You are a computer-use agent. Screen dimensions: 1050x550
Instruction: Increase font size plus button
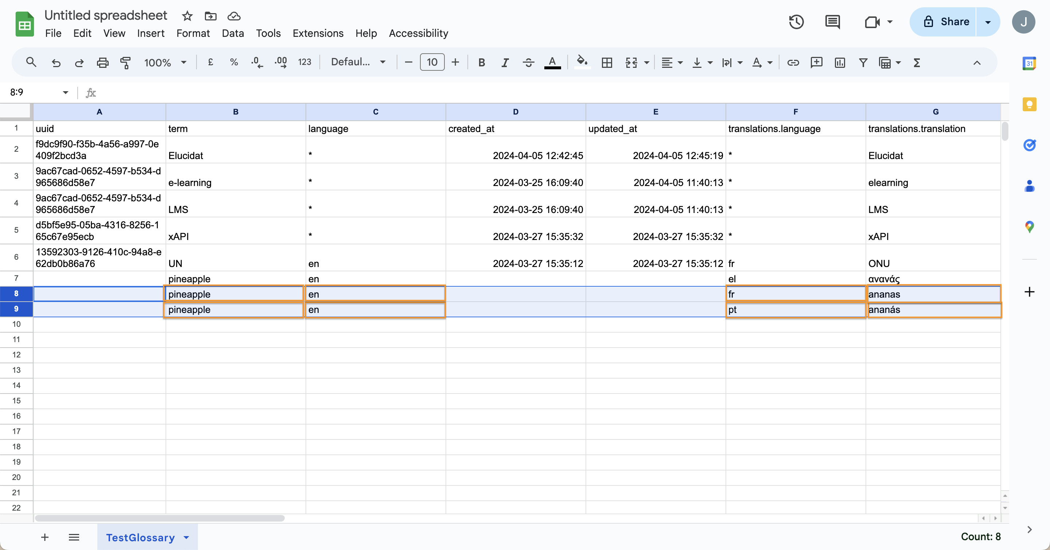pos(455,62)
